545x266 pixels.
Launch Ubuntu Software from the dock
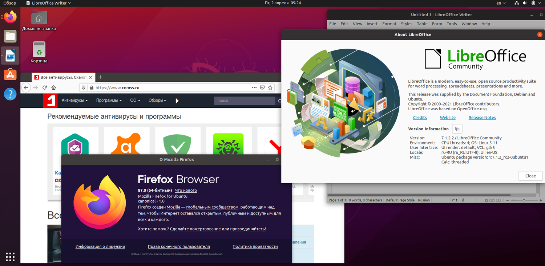pyautogui.click(x=10, y=74)
